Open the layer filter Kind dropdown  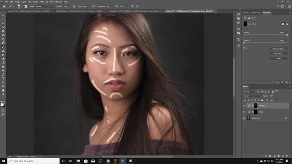pyautogui.click(x=249, y=92)
